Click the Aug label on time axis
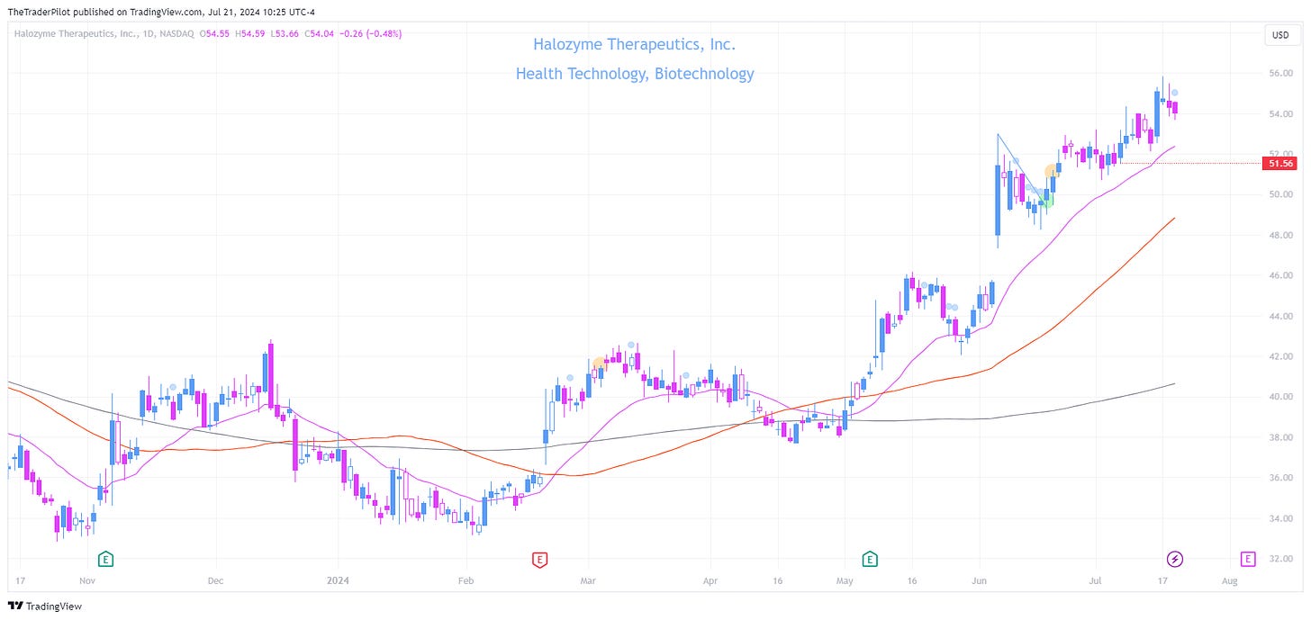The image size is (1311, 620). (x=1229, y=582)
